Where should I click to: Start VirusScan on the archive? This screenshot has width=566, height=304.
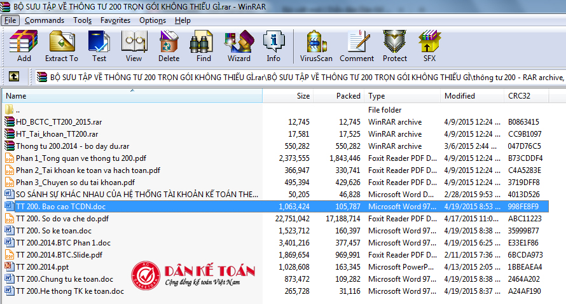316,46
